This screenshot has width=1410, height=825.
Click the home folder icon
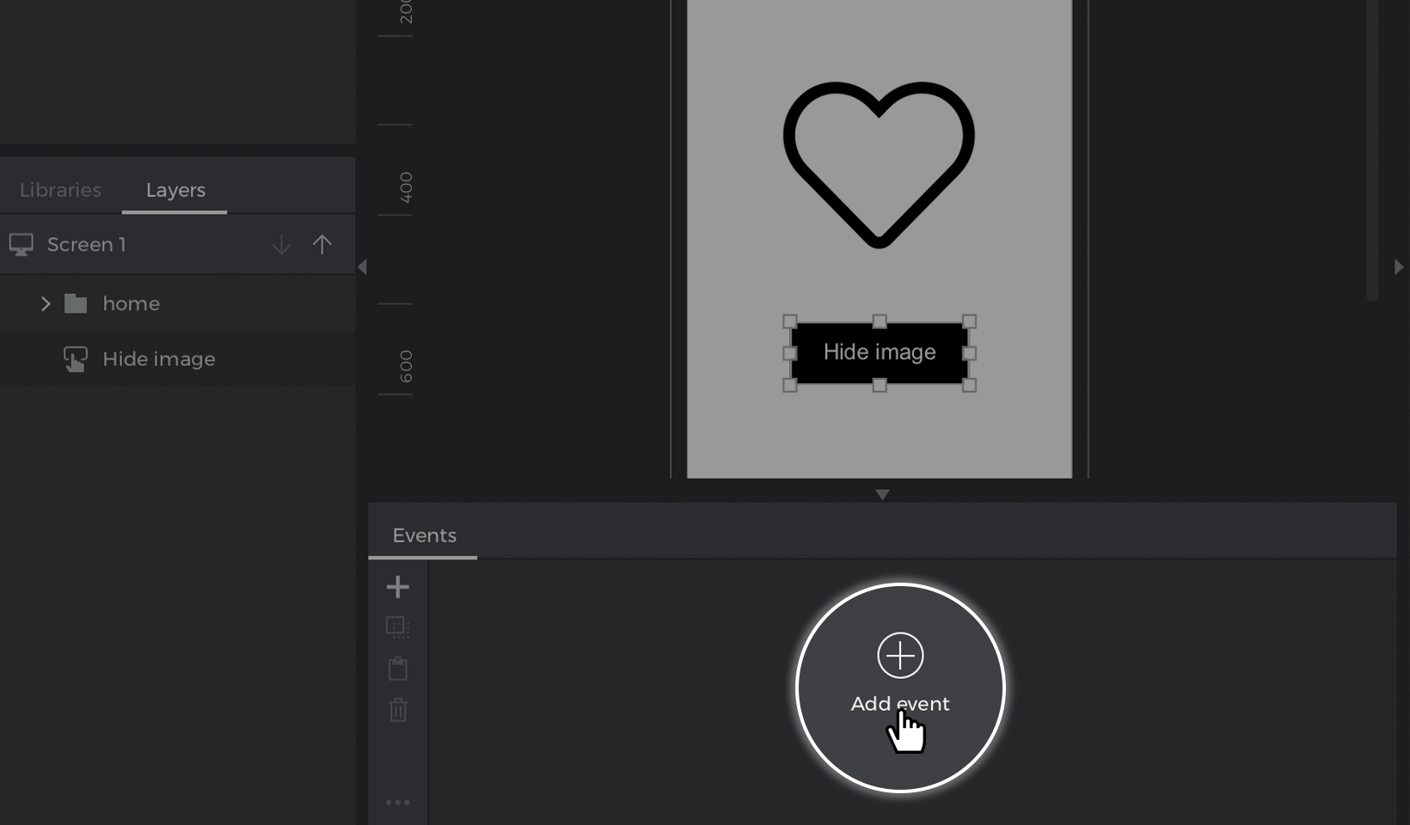[x=76, y=303]
